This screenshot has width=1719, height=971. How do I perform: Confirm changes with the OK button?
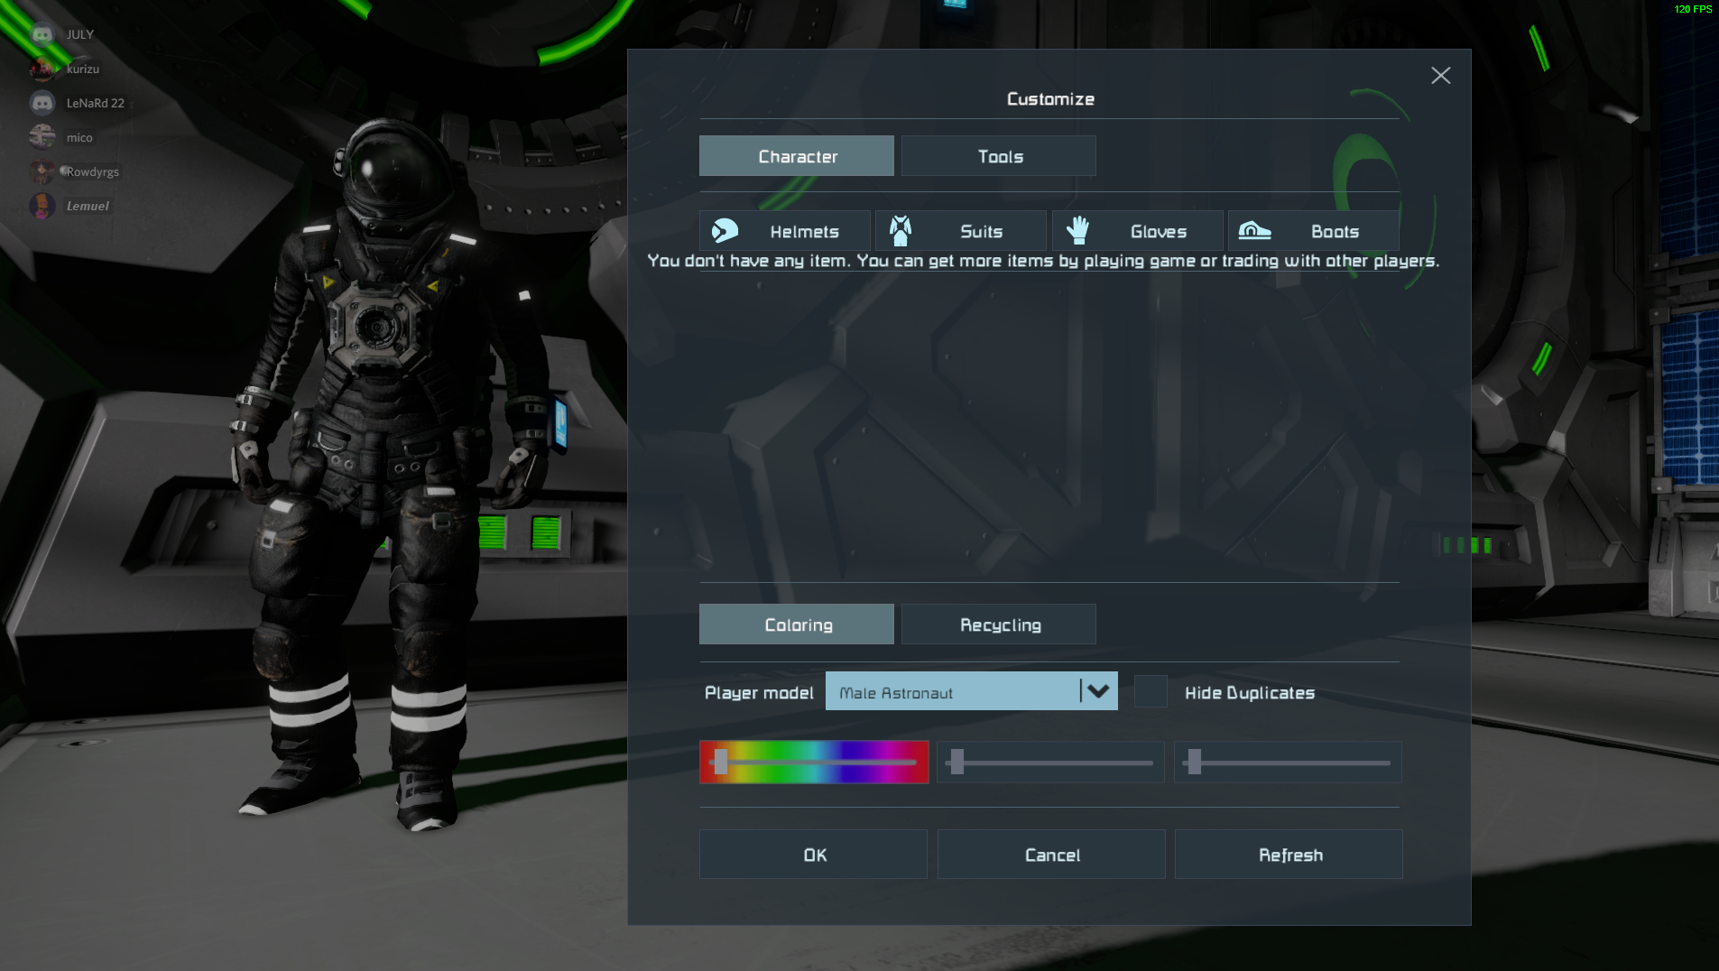814,855
